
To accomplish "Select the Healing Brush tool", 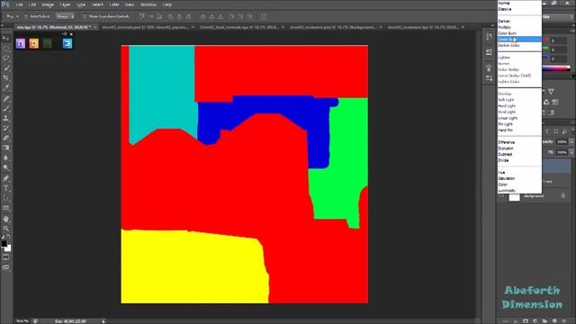I will click(x=6, y=98).
